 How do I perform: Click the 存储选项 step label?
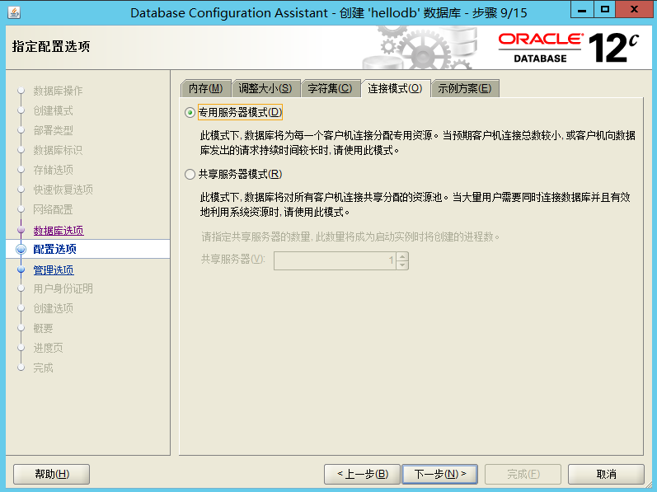(54, 170)
